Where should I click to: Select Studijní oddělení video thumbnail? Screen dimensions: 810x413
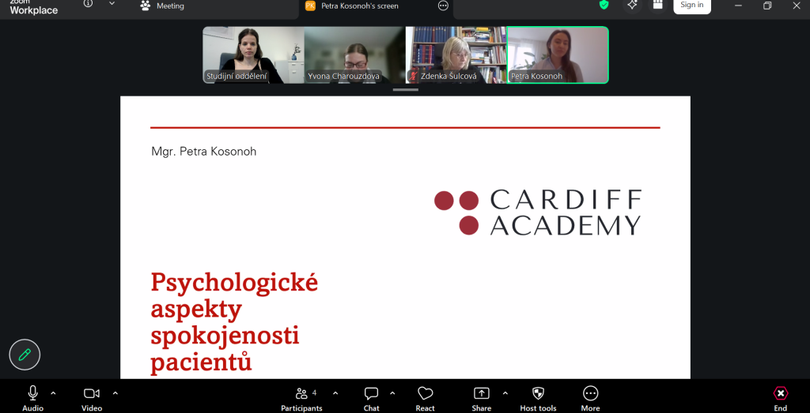tap(253, 55)
